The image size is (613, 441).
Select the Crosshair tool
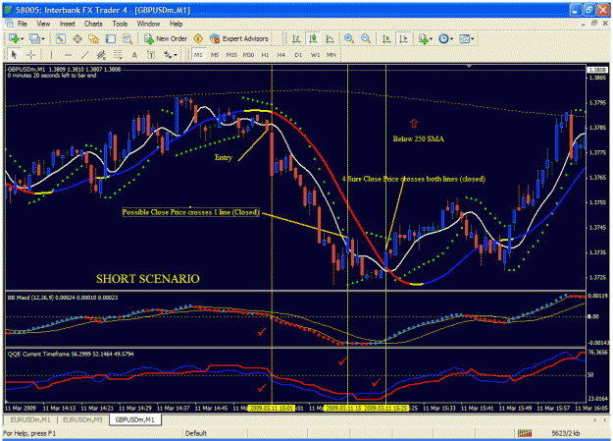point(31,55)
